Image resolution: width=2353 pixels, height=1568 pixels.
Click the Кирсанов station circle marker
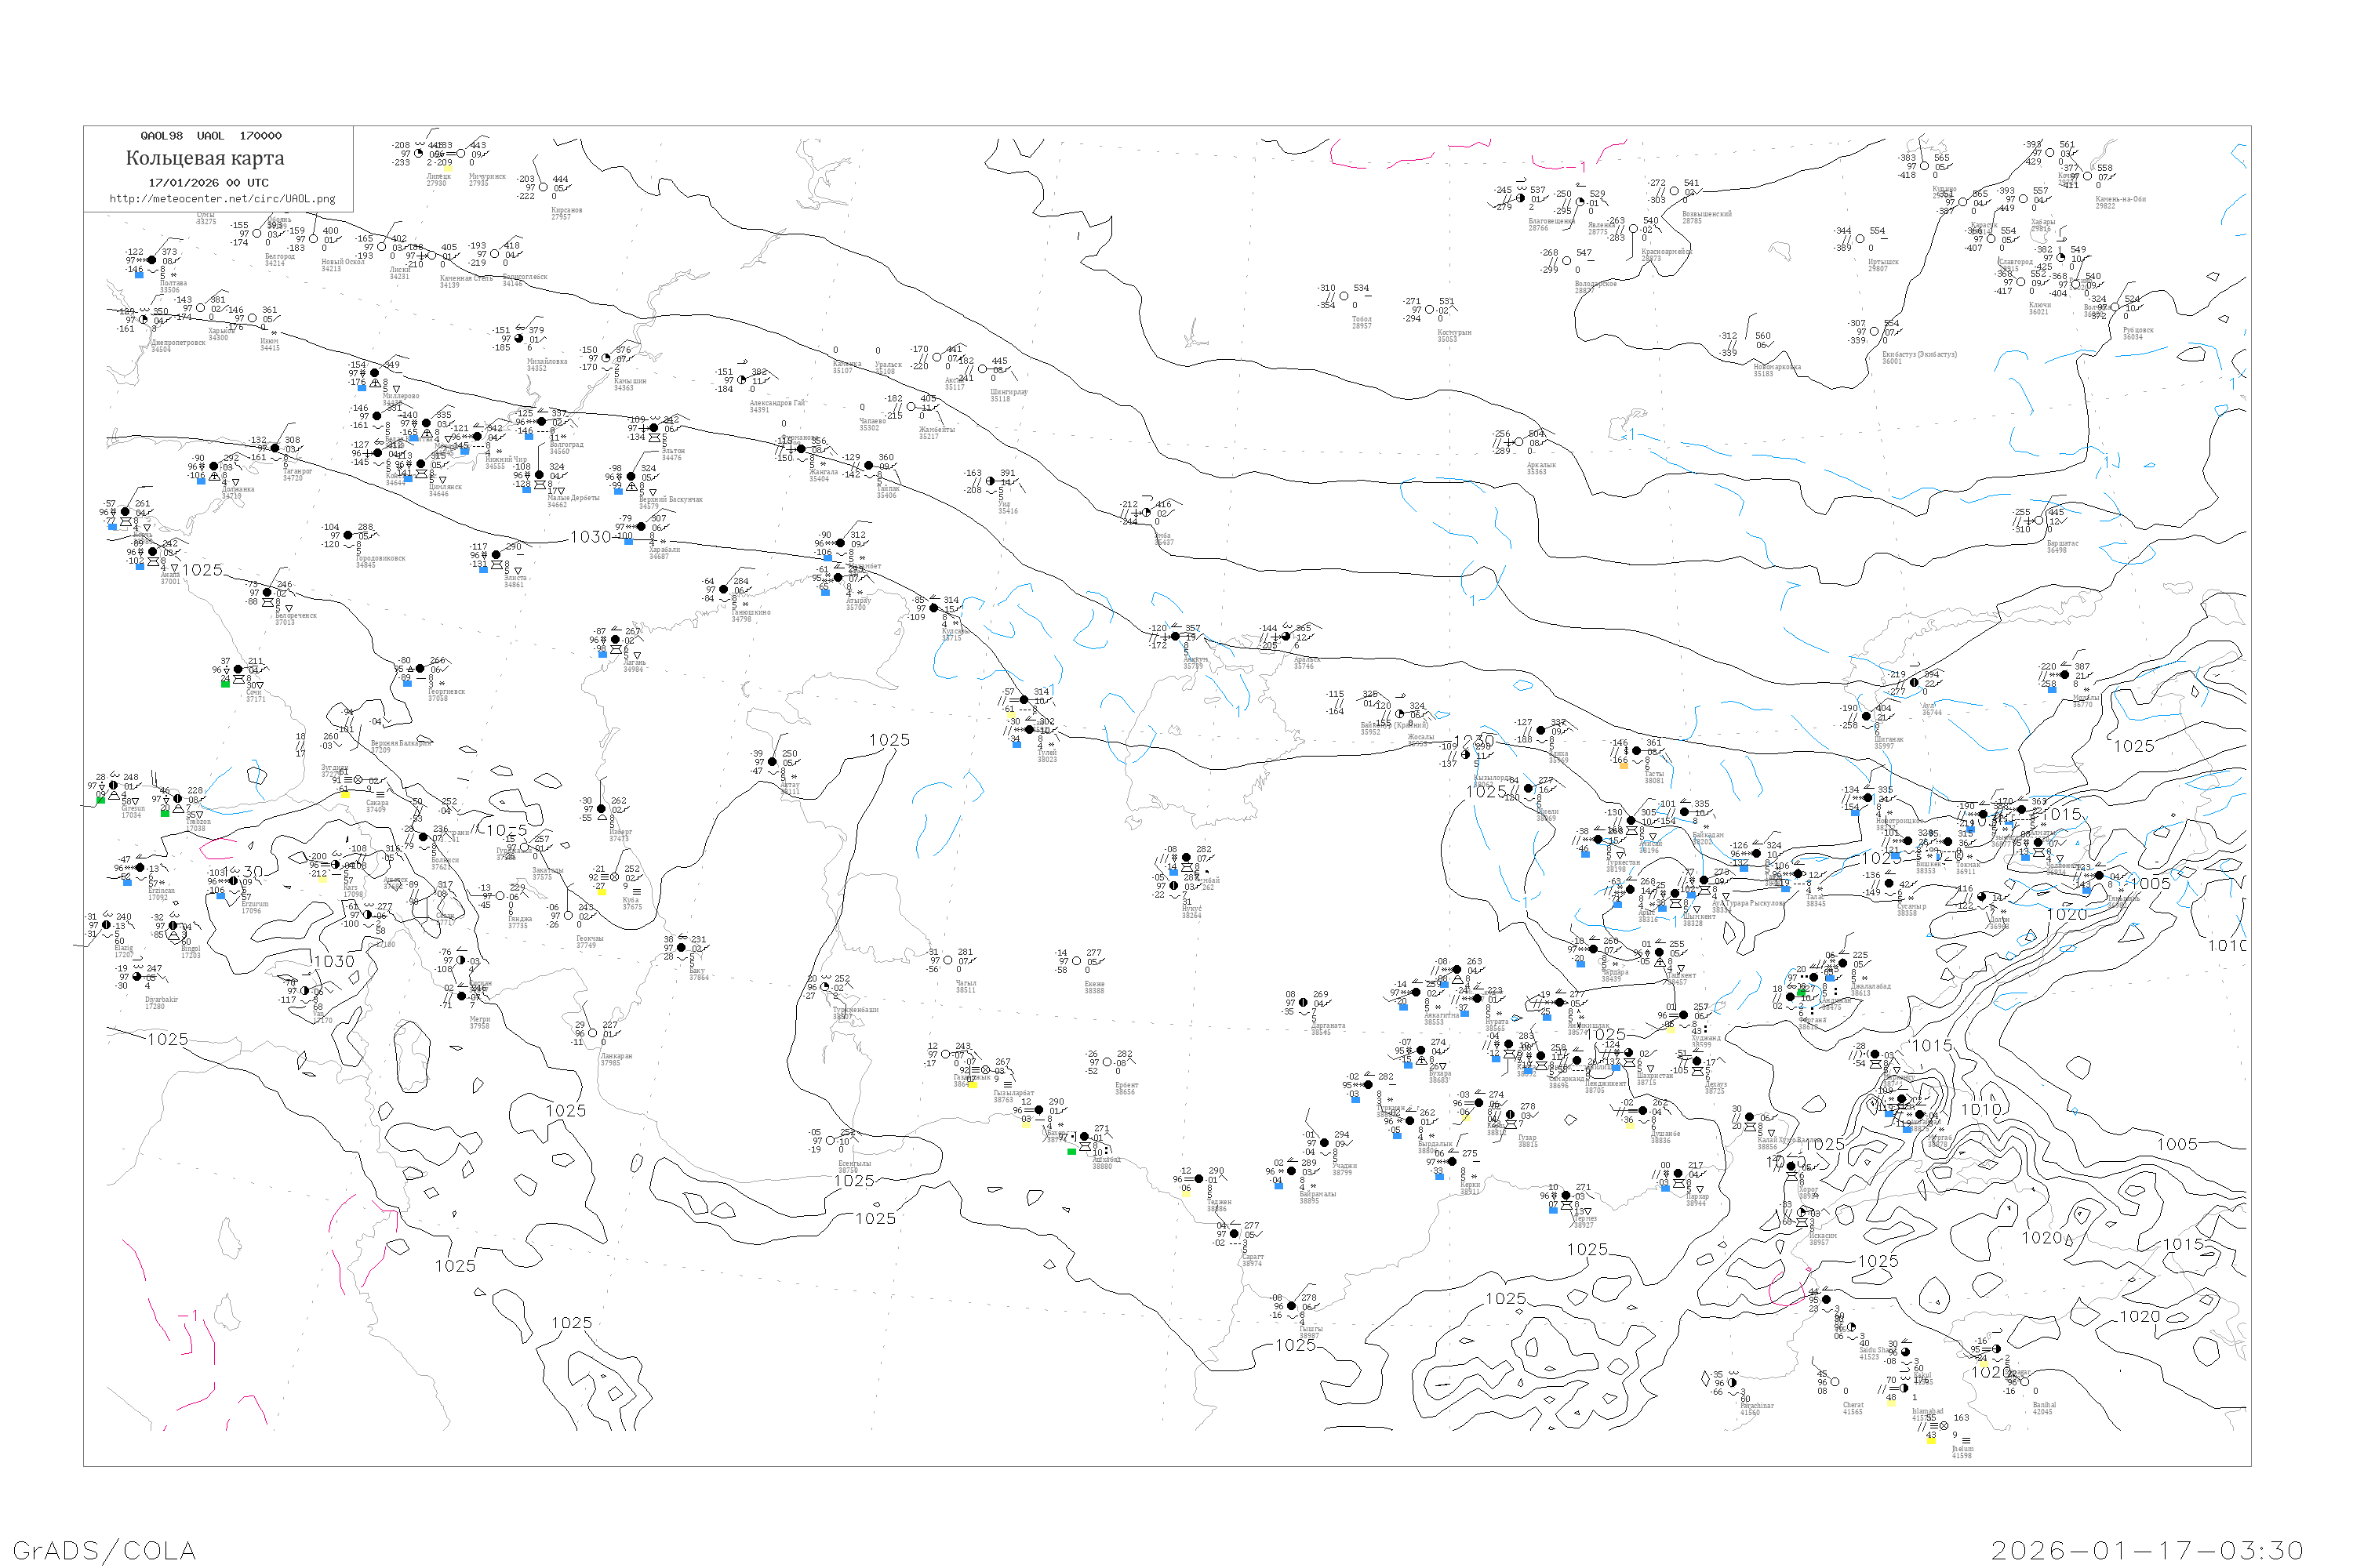[544, 187]
